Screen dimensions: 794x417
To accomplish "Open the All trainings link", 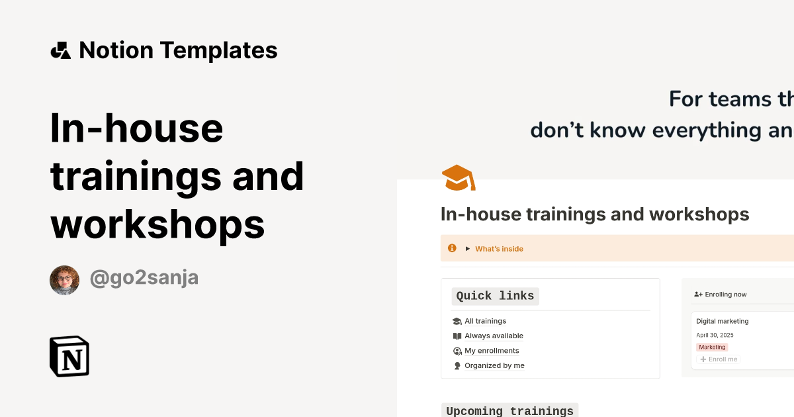I will [486, 320].
